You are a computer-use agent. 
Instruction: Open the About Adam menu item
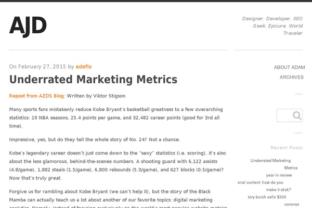pos(288,67)
